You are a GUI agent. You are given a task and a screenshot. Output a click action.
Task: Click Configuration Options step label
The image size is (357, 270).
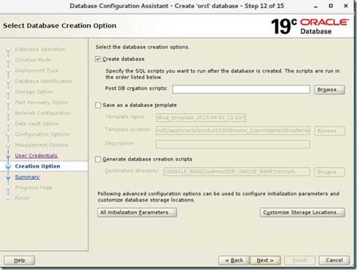pos(42,135)
